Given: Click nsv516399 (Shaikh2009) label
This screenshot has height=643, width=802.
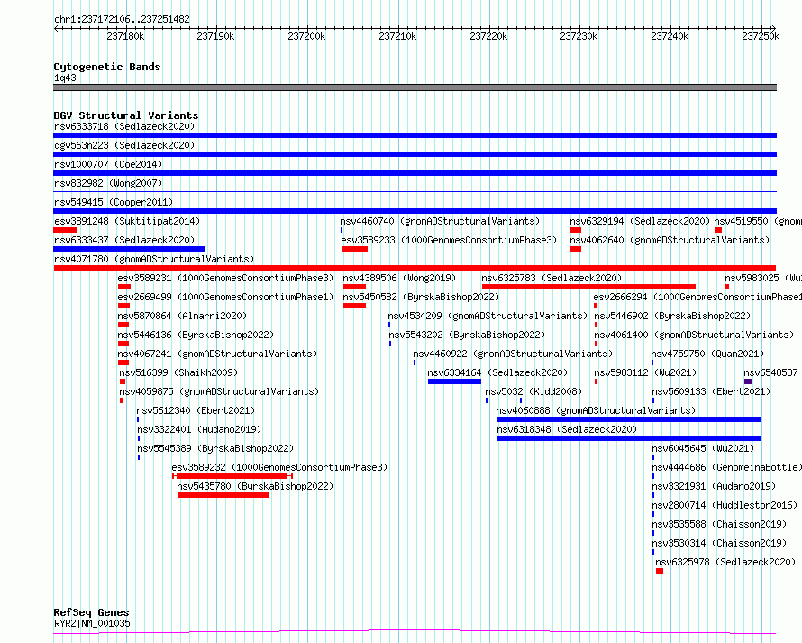Looking at the screenshot, I should point(178,372).
